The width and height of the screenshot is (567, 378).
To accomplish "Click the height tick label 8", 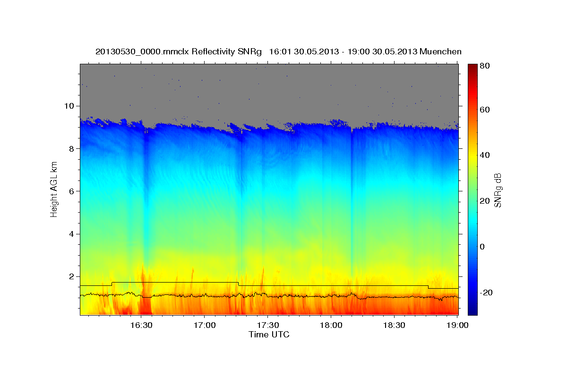I will click(x=73, y=148).
